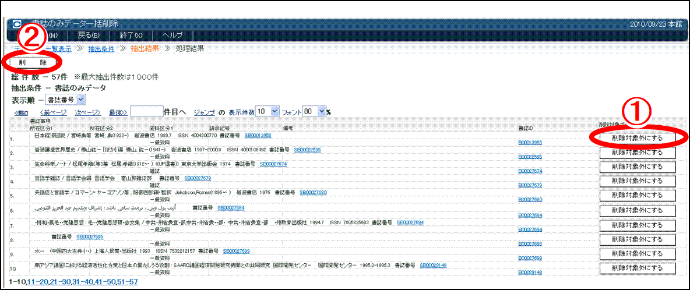690x290 pixels.
Task: Open 書誌ID link B00027684
Action: tap(530, 215)
